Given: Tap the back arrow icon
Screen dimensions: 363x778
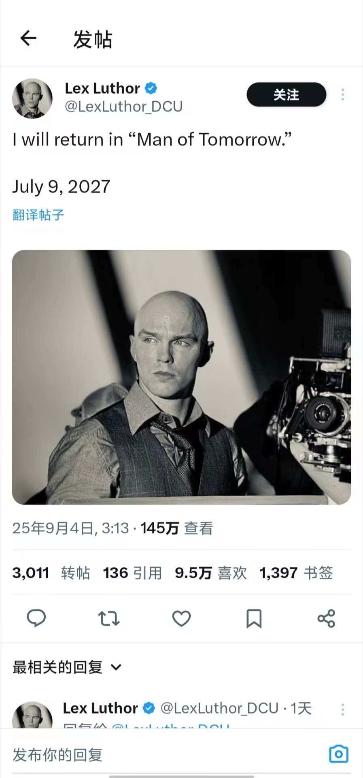Looking at the screenshot, I should click(x=28, y=38).
